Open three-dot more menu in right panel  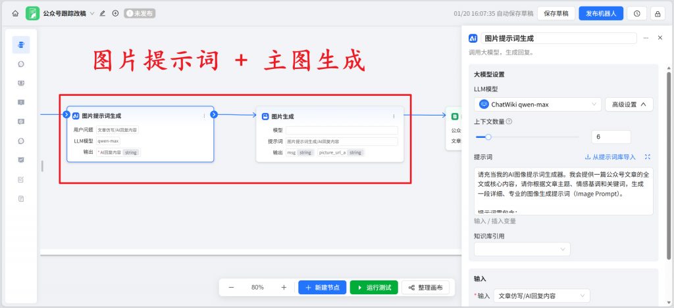point(646,38)
